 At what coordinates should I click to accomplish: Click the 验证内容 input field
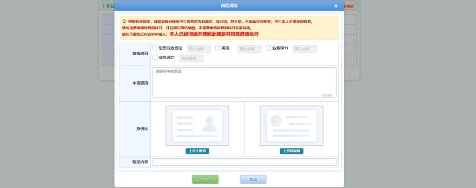coord(244,162)
